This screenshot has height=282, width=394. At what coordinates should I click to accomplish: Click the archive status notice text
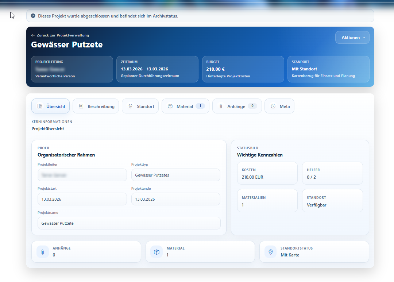tap(108, 16)
